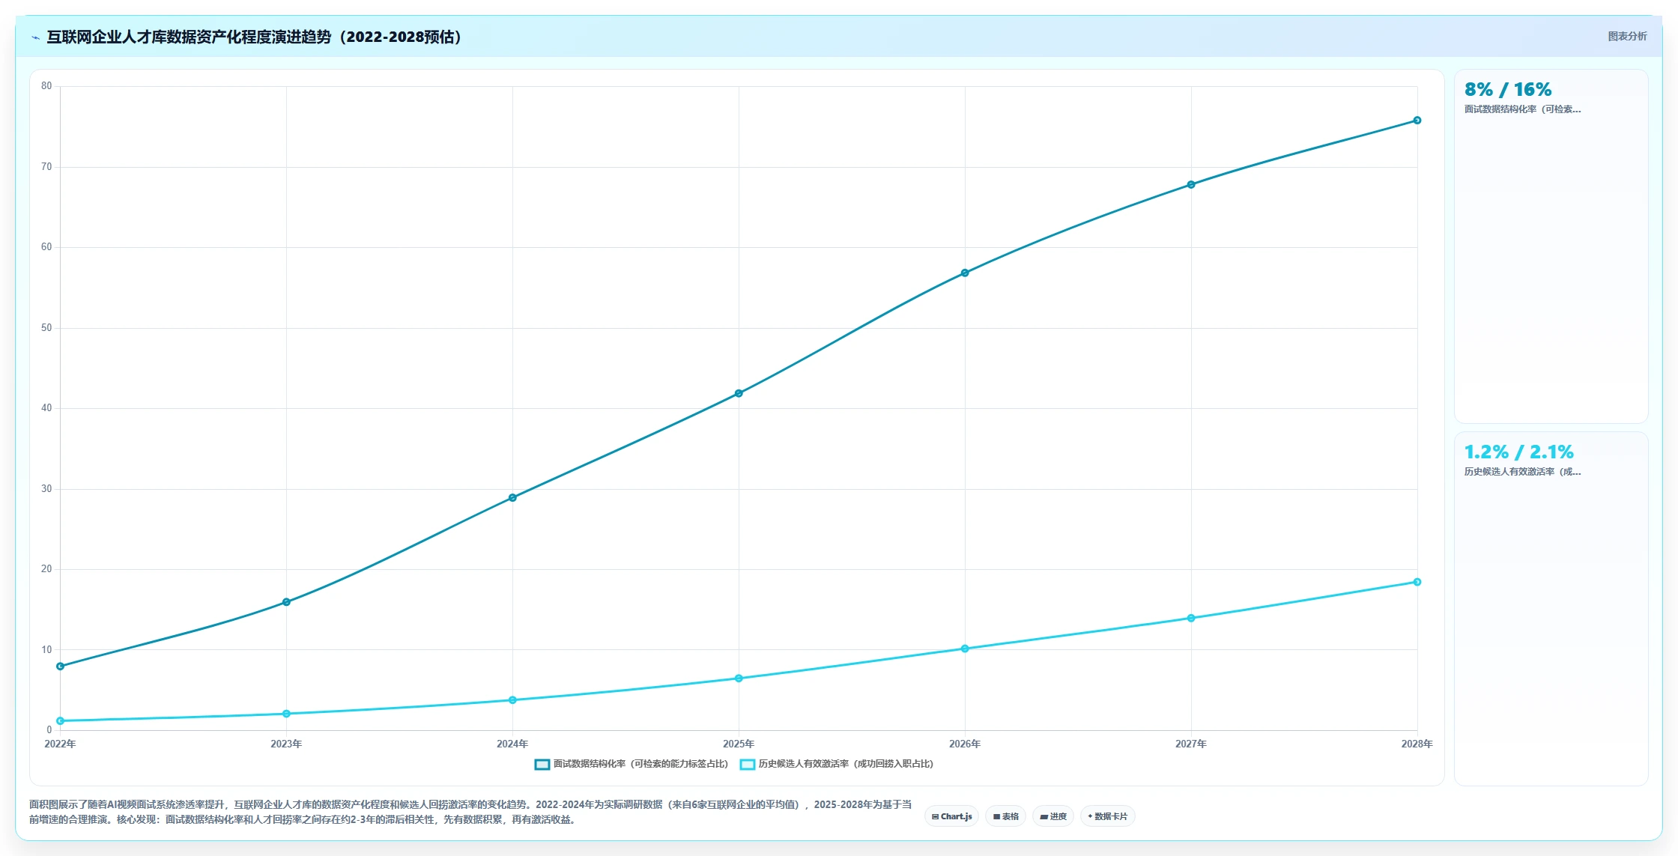Click the 2028年 x-axis label
This screenshot has width=1678, height=856.
coord(1417,744)
